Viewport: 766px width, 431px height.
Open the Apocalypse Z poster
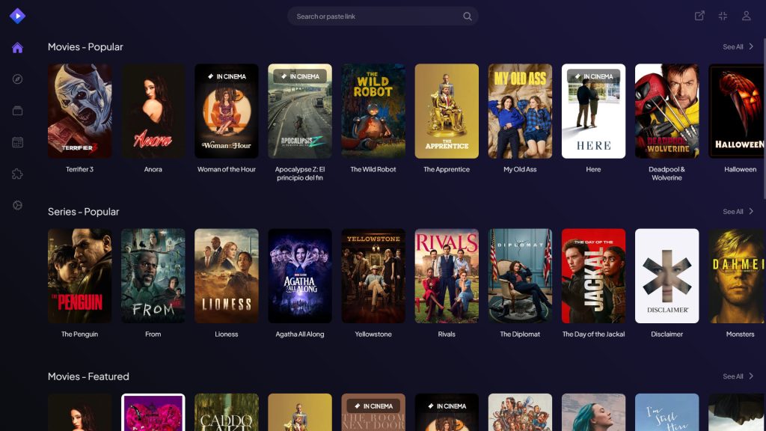(x=300, y=111)
